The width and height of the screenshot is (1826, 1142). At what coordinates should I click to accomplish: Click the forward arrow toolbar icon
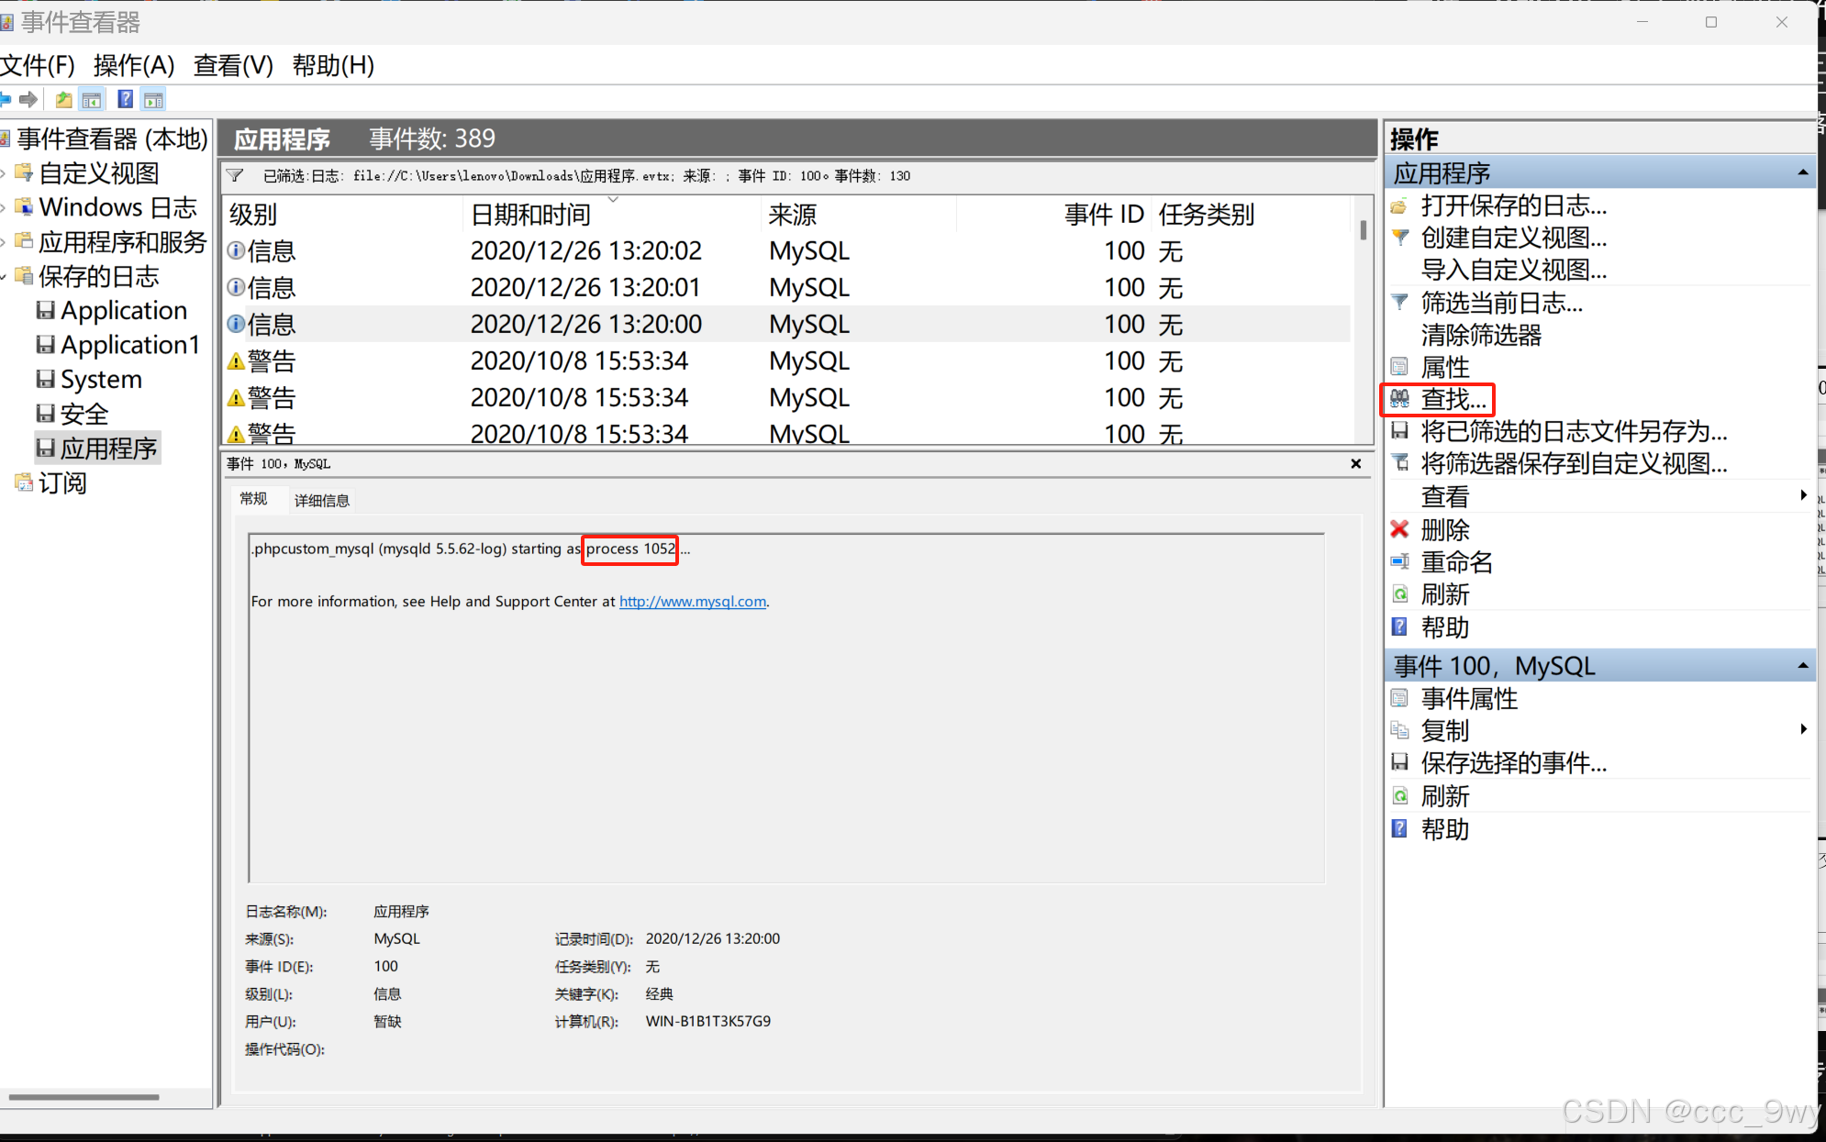(x=28, y=99)
